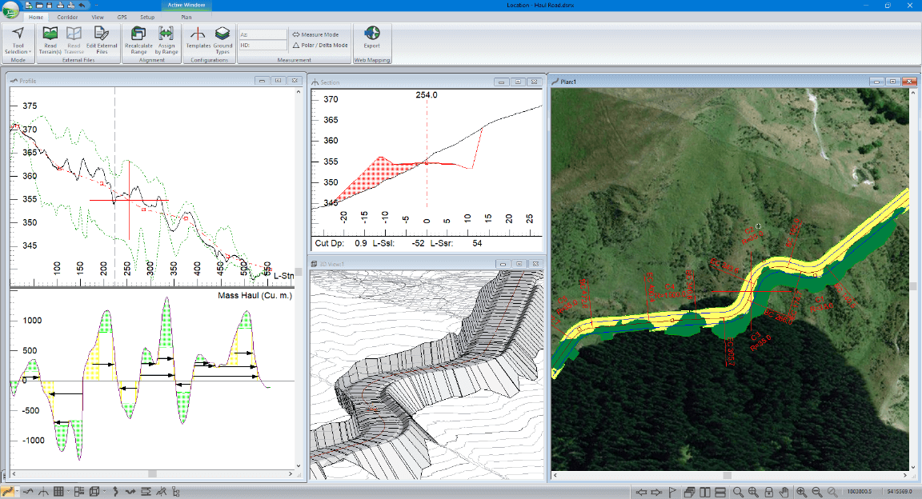This screenshot has width=922, height=499.
Task: Click the Read Terrain(s) icon
Action: (x=50, y=34)
